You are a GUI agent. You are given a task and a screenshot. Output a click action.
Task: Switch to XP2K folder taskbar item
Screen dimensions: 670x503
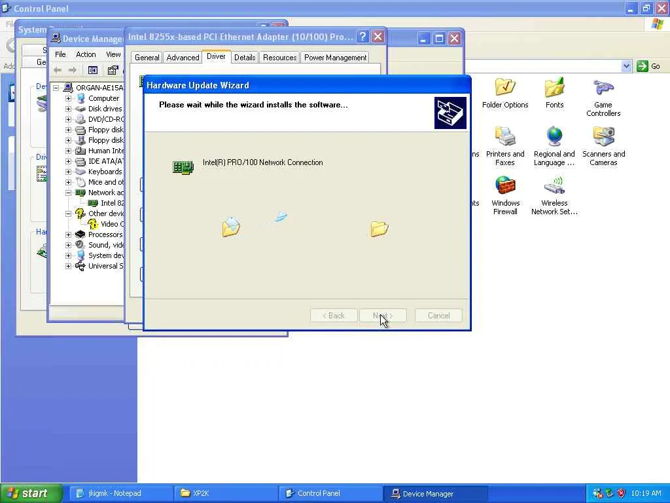225,493
